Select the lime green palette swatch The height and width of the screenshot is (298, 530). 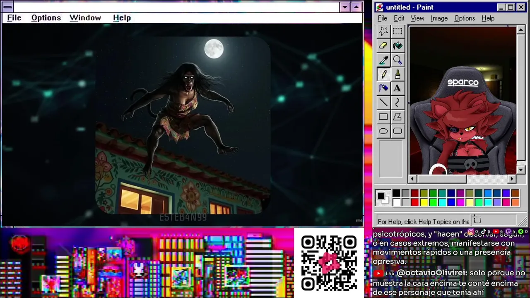pos(433,202)
